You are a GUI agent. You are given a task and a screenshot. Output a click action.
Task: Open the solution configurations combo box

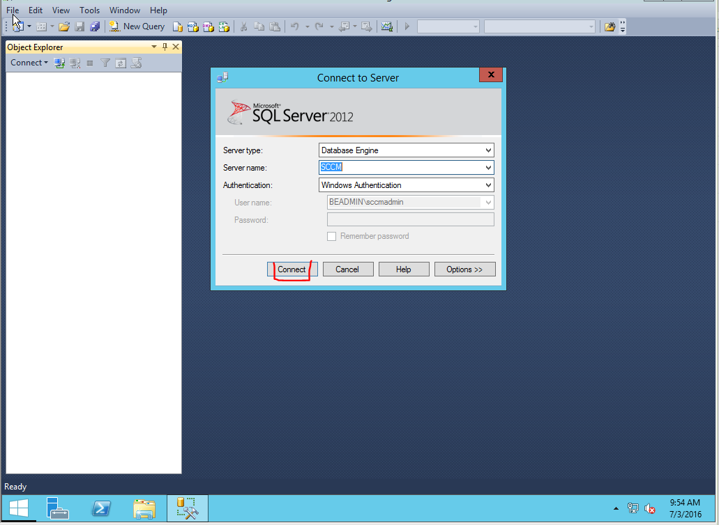coord(448,26)
